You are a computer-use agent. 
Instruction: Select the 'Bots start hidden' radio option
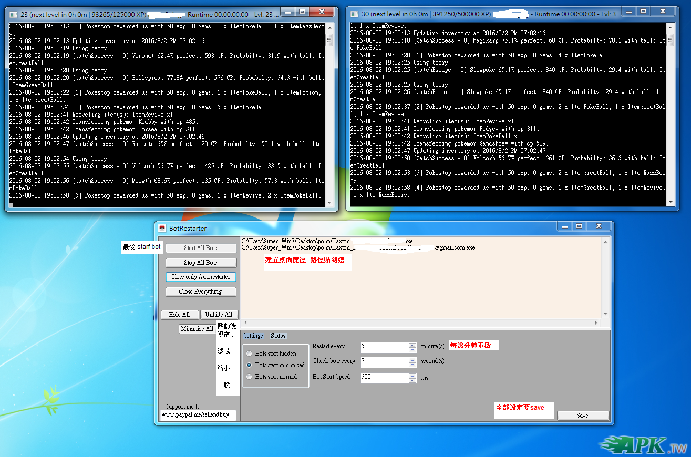tap(249, 354)
